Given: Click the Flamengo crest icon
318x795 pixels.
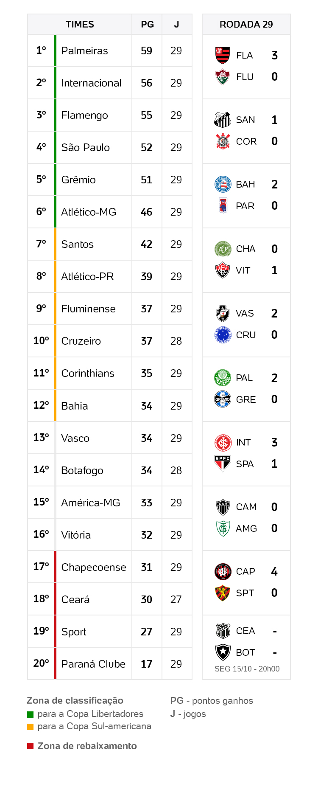Looking at the screenshot, I should point(223,56).
